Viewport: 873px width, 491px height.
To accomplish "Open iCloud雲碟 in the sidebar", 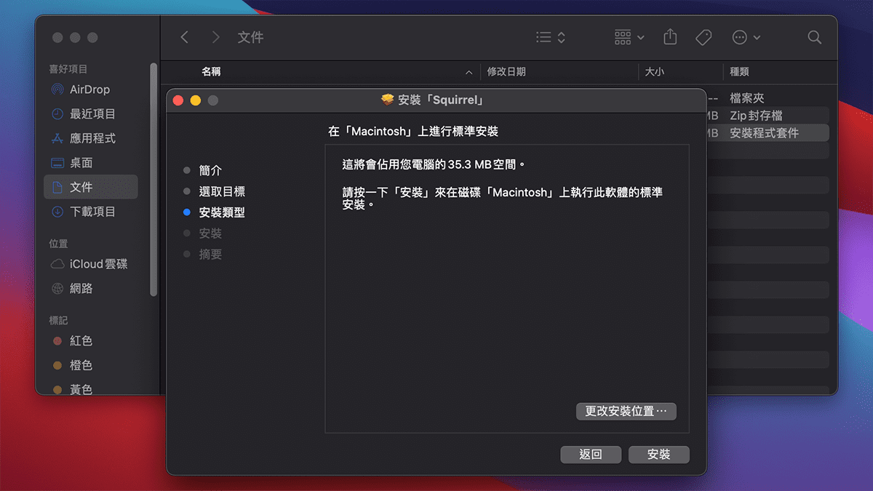I will point(97,264).
